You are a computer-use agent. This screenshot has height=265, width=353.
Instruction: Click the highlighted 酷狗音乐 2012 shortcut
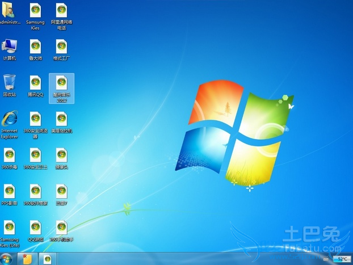61,89
